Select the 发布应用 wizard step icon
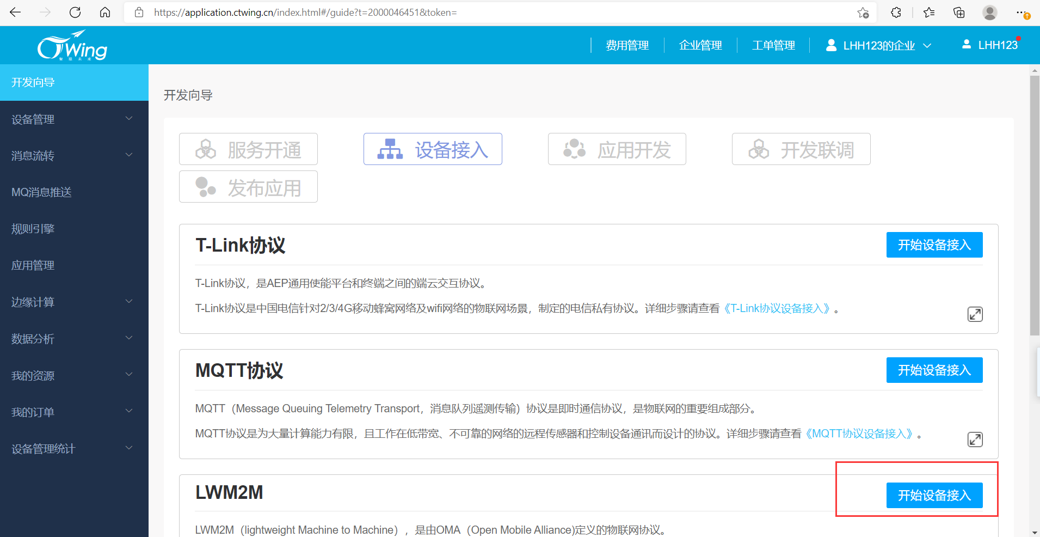Image resolution: width=1040 pixels, height=537 pixels. [x=206, y=186]
